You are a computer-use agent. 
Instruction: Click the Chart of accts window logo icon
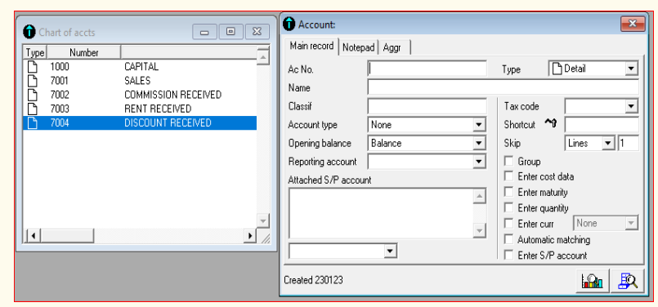click(x=29, y=32)
